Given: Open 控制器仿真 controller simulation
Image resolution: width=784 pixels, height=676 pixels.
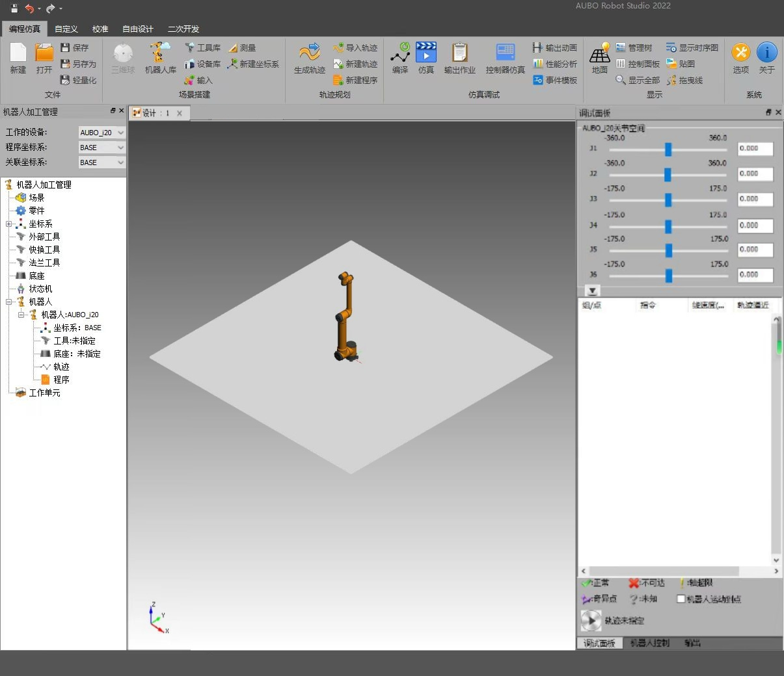Looking at the screenshot, I should click(506, 58).
